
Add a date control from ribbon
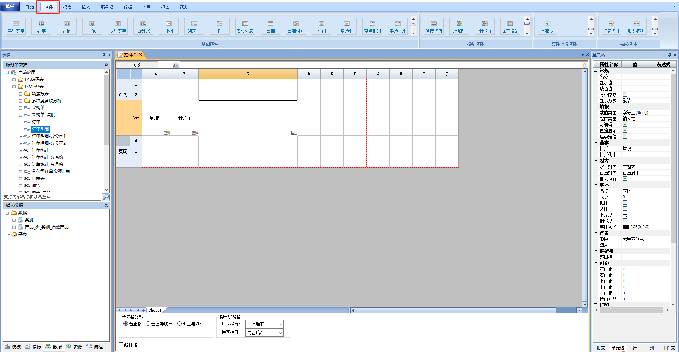pos(271,26)
